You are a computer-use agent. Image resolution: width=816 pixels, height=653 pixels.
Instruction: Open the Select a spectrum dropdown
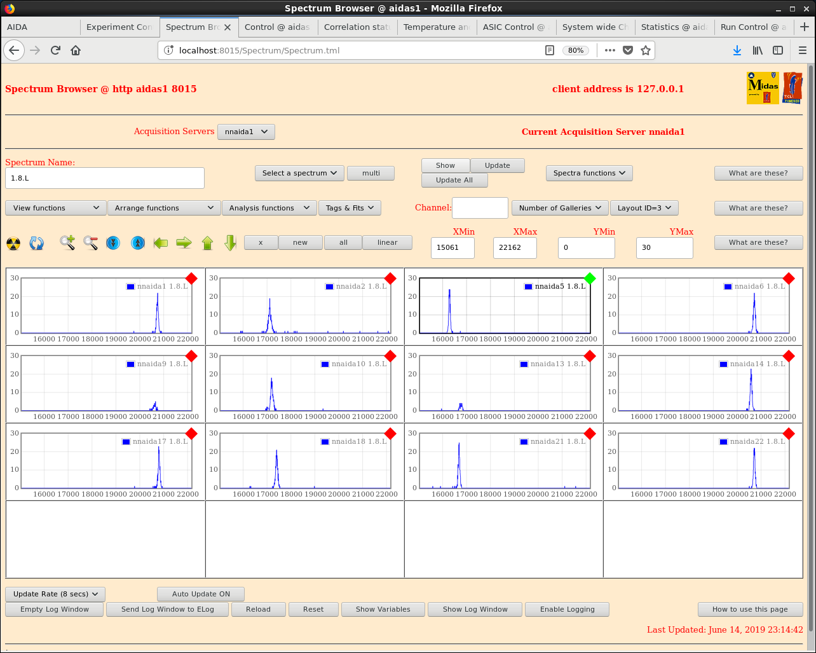tap(299, 173)
